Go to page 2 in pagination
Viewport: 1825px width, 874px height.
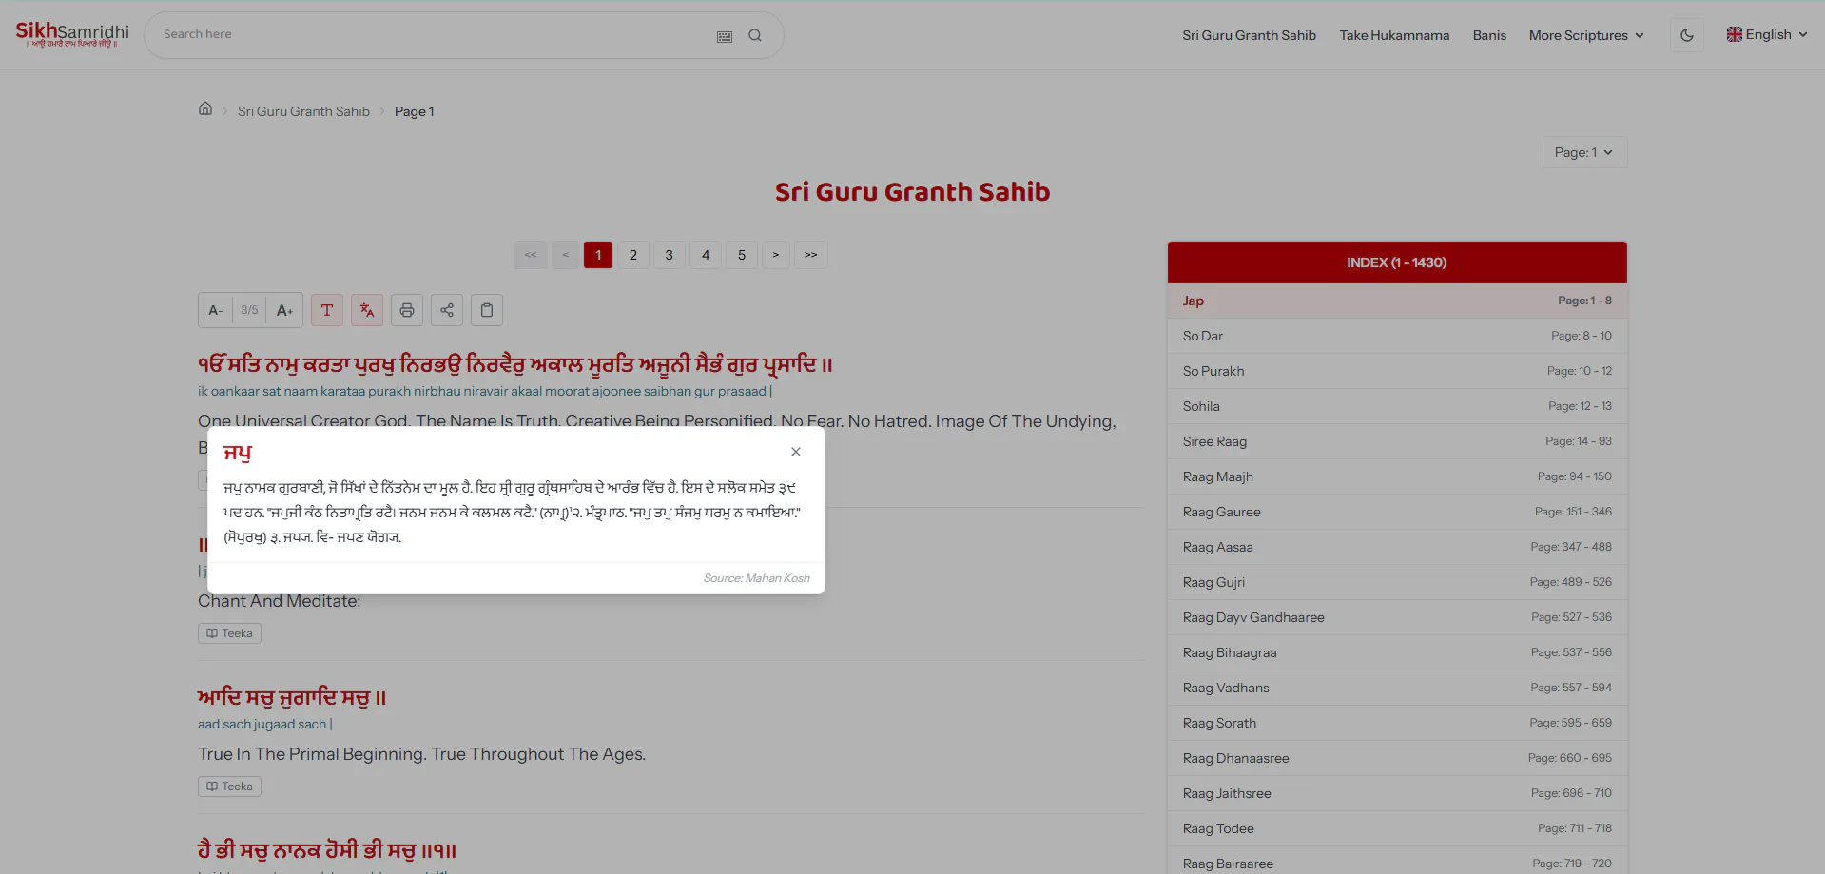(633, 255)
